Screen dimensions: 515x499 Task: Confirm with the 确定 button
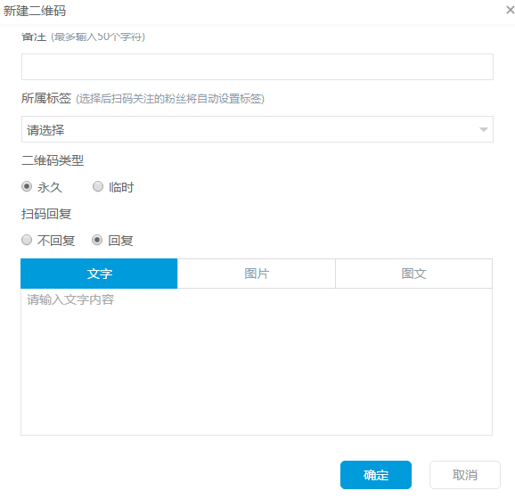pyautogui.click(x=376, y=475)
